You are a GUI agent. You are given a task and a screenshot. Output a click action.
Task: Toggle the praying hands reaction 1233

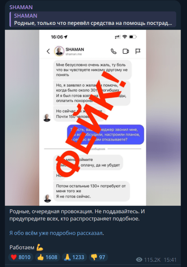[x=74, y=257]
